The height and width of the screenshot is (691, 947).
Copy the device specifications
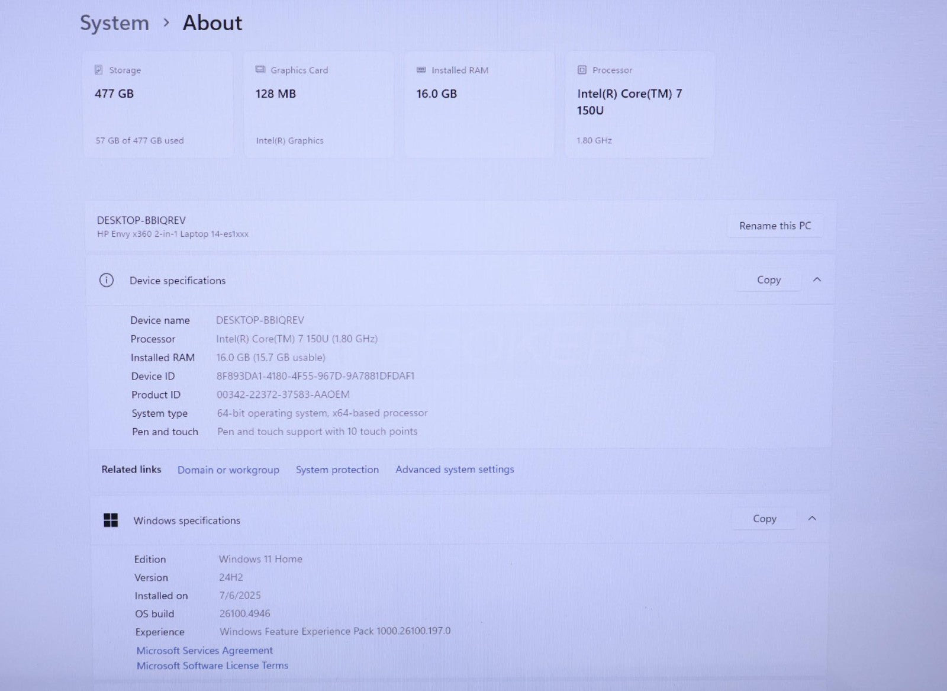coord(768,280)
